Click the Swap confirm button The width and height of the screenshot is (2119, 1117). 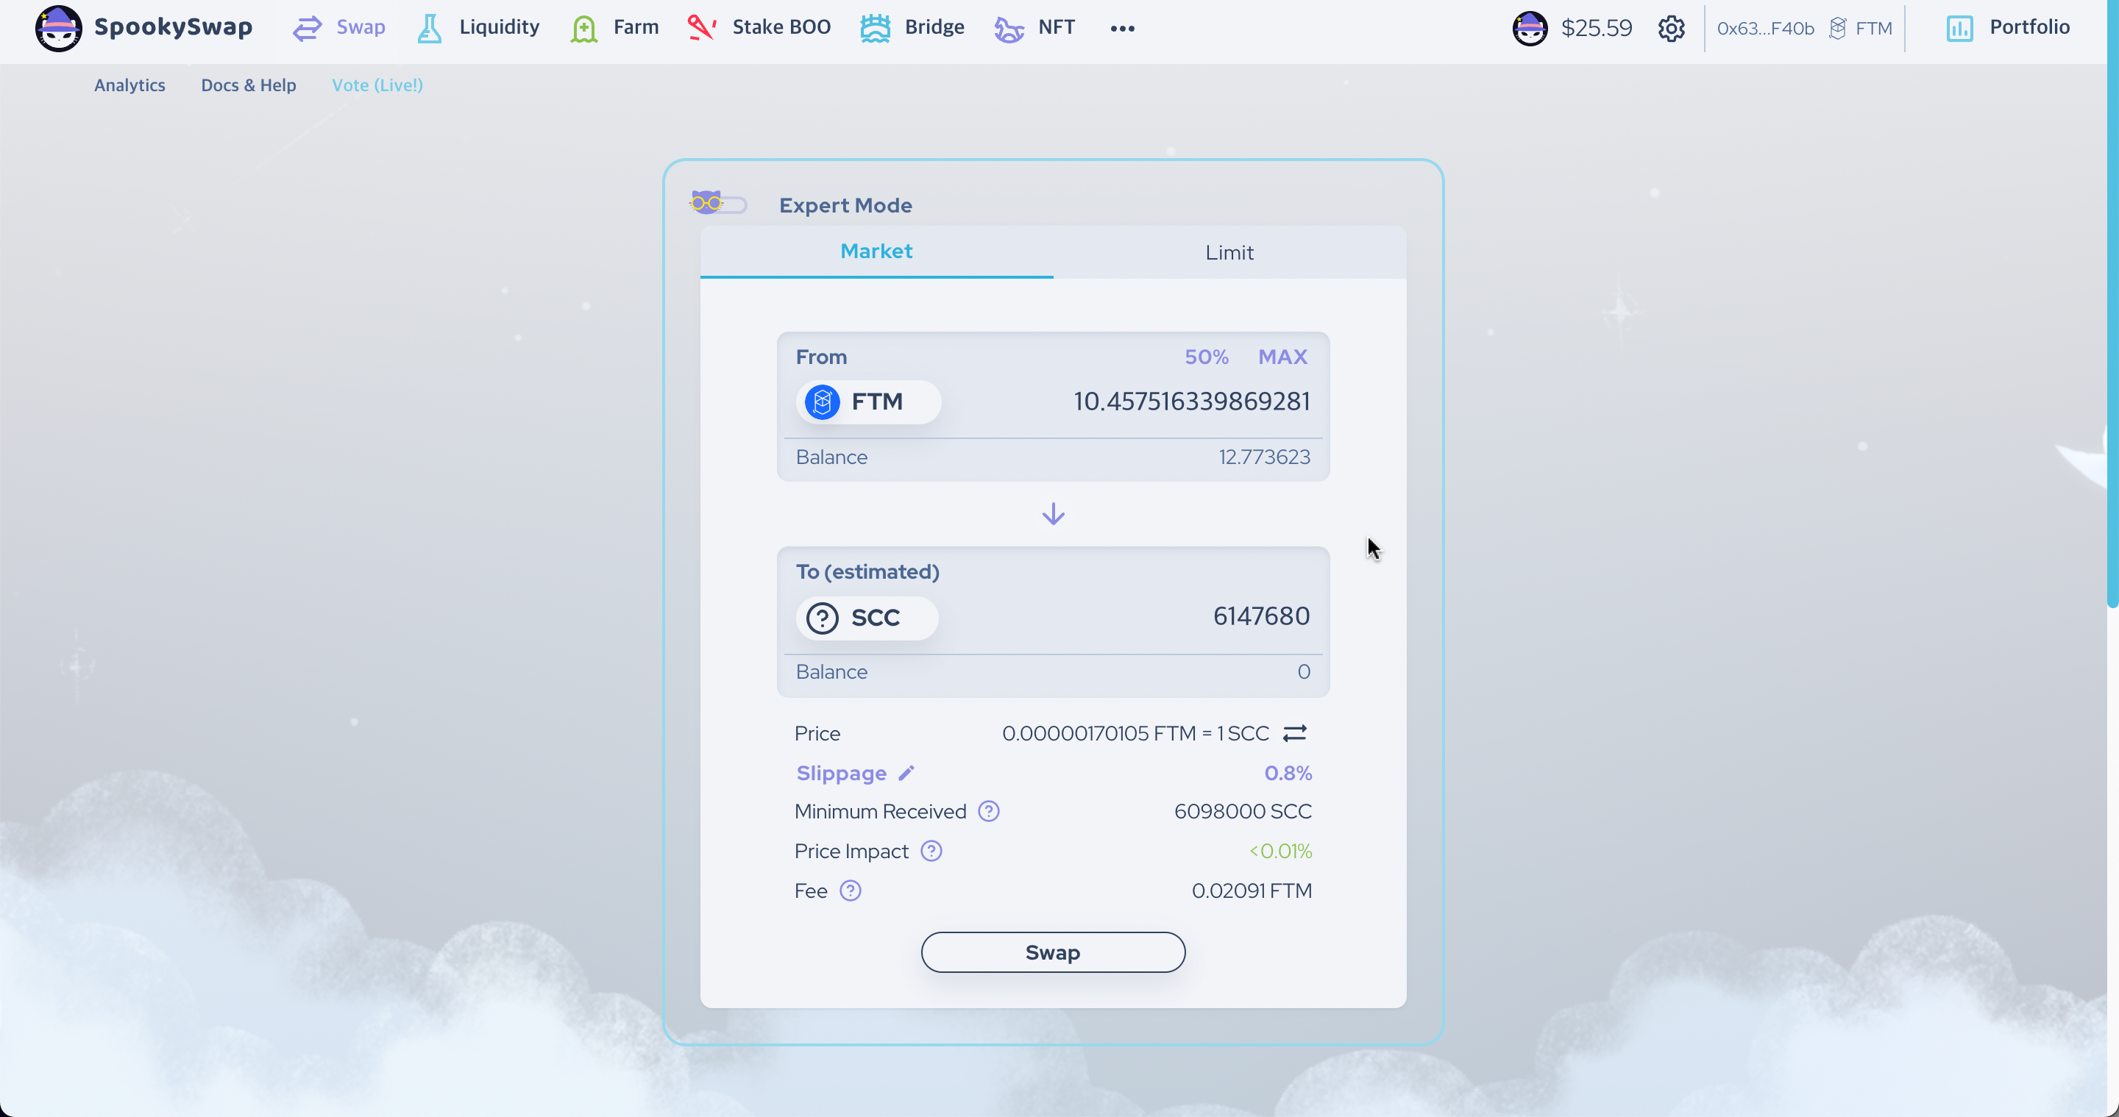coord(1053,952)
